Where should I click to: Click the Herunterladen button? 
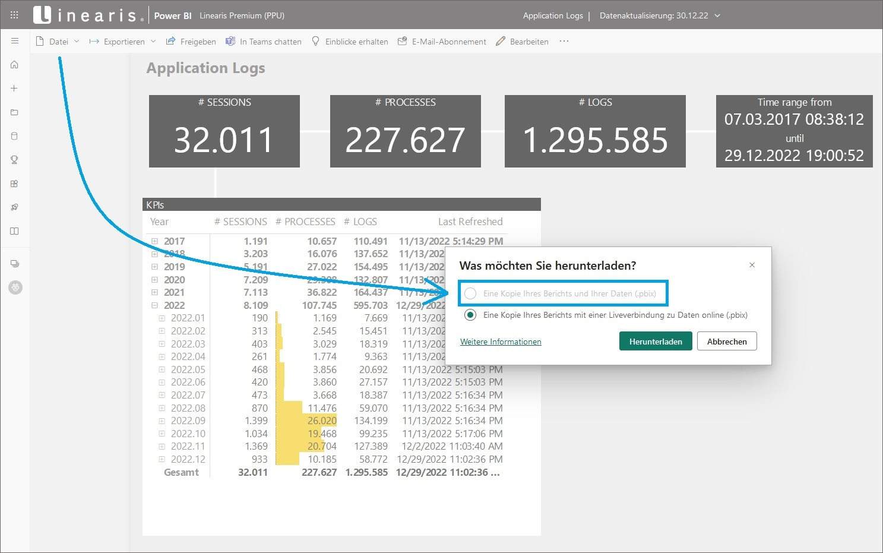(x=655, y=341)
